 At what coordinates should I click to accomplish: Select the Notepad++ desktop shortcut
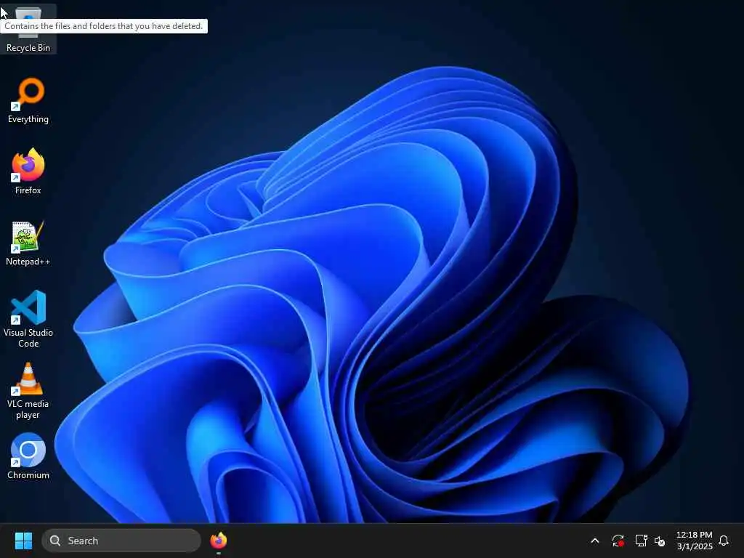point(28,243)
